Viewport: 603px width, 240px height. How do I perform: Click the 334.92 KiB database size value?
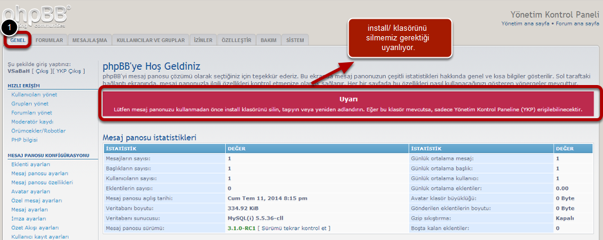[x=243, y=209]
